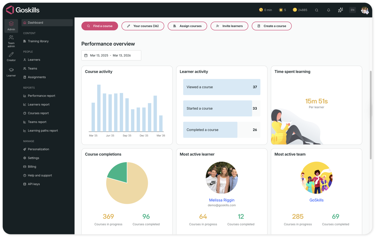
Task: Click Melissa Riggin's profile photo
Action: coord(222,178)
